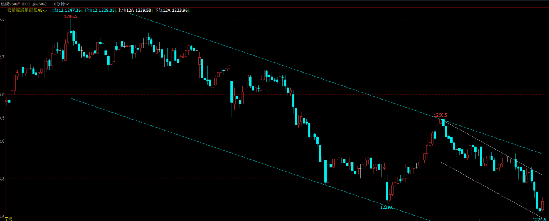Click the 1229.0 swing low label
This screenshot has width=549, height=221.
387,207
